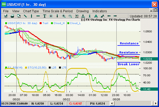Open the View menu
This screenshot has width=159, height=107.
point(16,11)
